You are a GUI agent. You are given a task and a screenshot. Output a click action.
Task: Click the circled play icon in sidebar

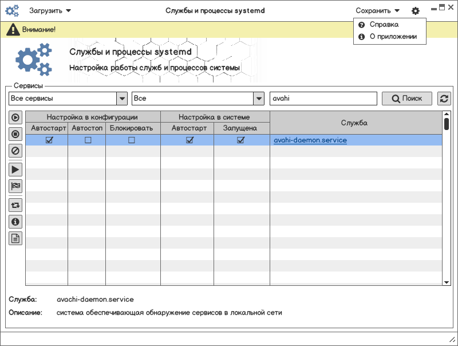pos(15,117)
